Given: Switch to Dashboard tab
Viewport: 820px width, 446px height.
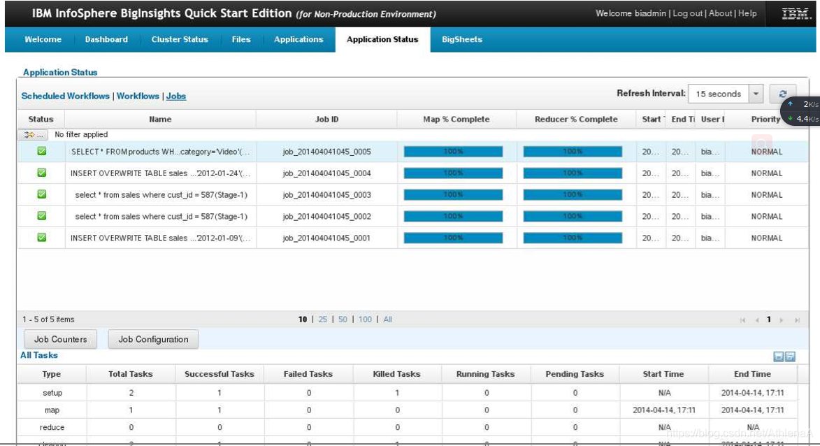Looking at the screenshot, I should (106, 39).
